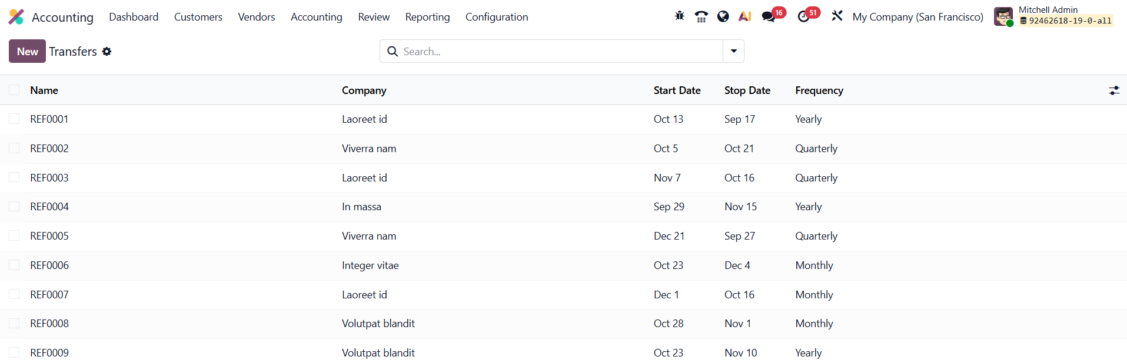This screenshot has width=1127, height=360.
Task: Click the Odoo Accounting app logo
Action: [x=16, y=17]
